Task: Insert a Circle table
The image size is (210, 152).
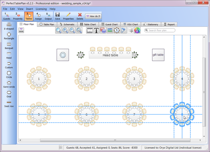Action: [x=9, y=75]
